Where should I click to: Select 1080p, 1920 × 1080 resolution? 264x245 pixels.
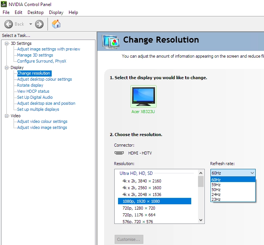coord(155,201)
